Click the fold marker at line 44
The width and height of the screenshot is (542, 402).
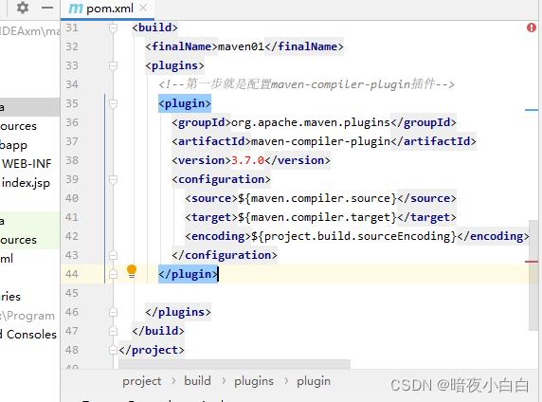pyautogui.click(x=113, y=274)
